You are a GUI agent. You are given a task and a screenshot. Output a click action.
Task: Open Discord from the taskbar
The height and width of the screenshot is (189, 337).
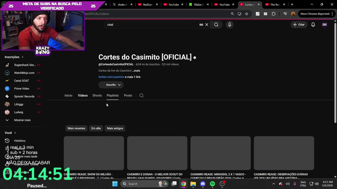(203, 184)
